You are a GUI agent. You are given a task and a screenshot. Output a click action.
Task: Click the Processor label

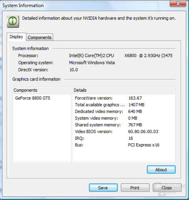tap(28, 55)
